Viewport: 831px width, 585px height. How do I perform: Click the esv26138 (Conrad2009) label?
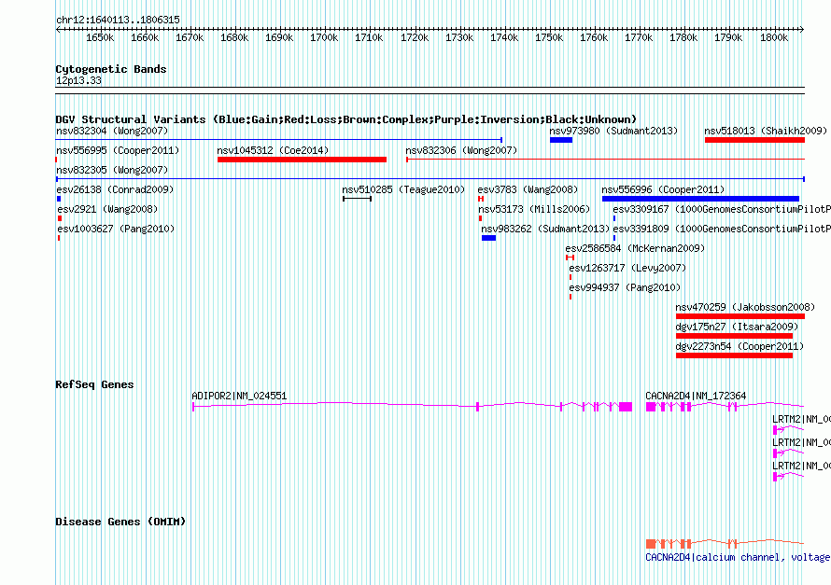[115, 189]
